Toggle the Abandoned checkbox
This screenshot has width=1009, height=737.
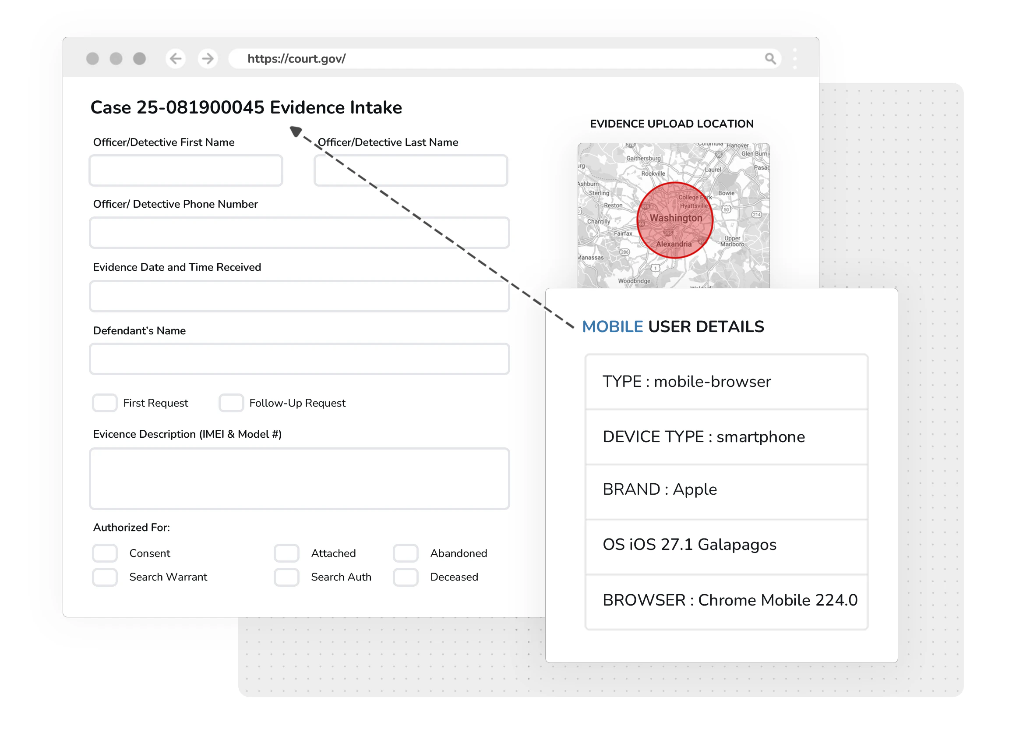point(406,553)
